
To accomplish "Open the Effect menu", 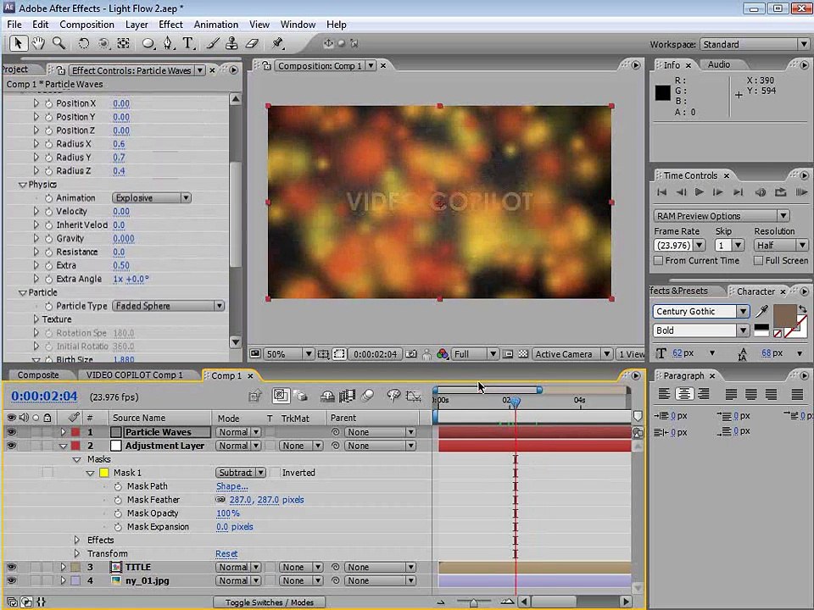I will pyautogui.click(x=170, y=25).
